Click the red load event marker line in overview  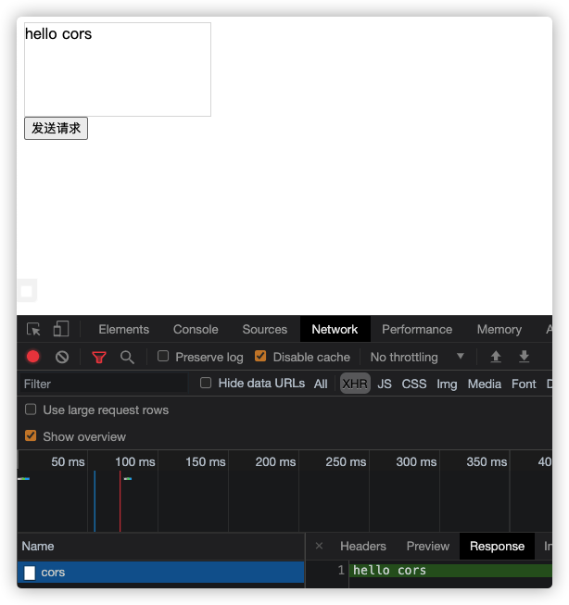[120, 501]
